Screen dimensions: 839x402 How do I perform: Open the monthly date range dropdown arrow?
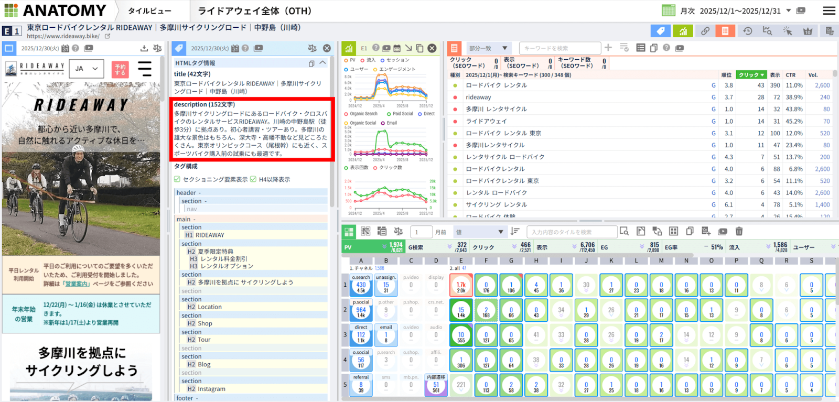(788, 10)
